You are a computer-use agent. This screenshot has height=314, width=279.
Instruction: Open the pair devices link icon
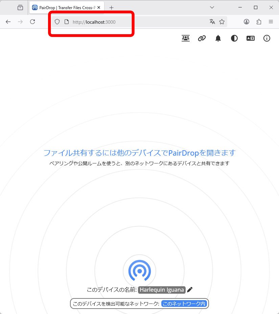tap(202, 38)
